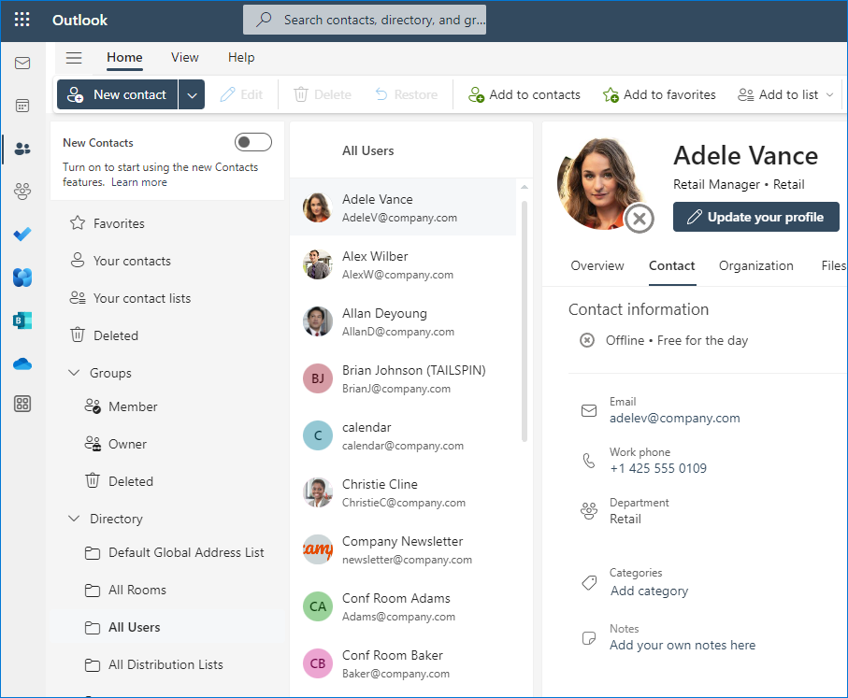This screenshot has width=848, height=698.
Task: Open the app launcher waffle icon
Action: pos(22,20)
